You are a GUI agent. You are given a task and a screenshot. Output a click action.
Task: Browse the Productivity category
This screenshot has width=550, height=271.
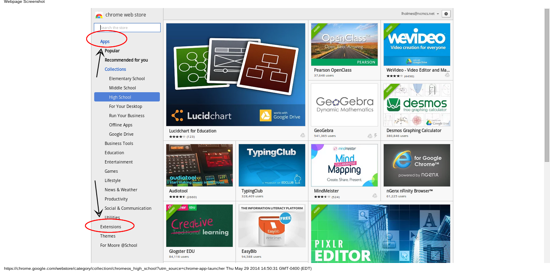click(116, 199)
